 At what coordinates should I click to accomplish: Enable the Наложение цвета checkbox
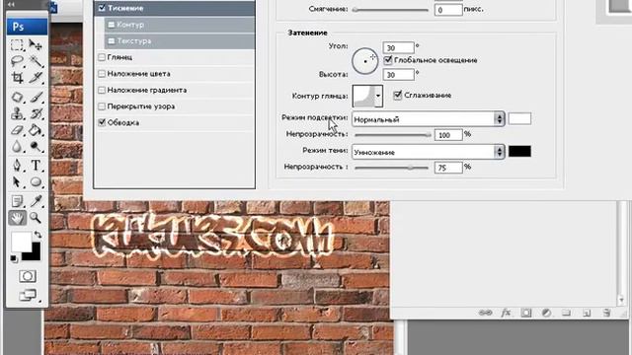[x=102, y=74]
